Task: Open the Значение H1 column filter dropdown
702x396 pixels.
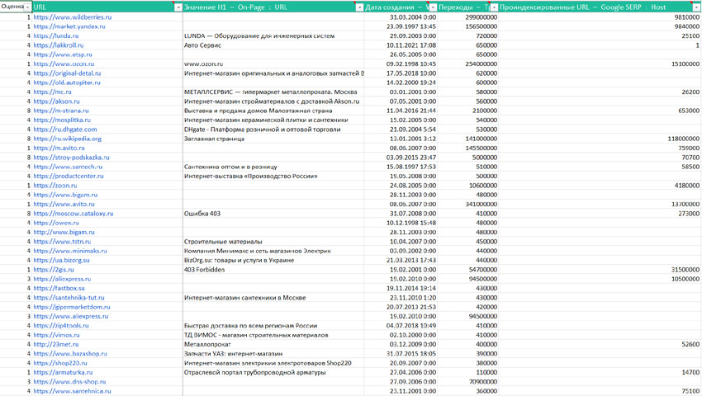Action: tap(359, 7)
